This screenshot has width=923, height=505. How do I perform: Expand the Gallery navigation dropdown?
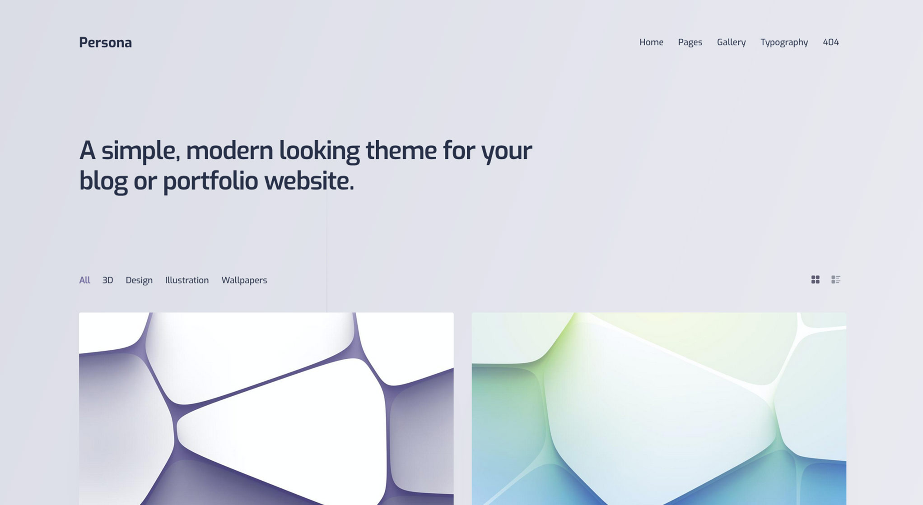[732, 42]
